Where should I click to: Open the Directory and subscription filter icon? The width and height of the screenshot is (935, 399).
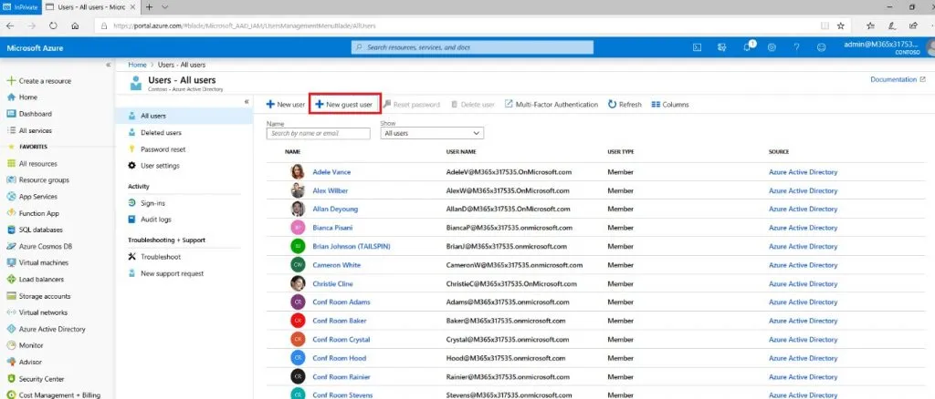click(x=722, y=47)
